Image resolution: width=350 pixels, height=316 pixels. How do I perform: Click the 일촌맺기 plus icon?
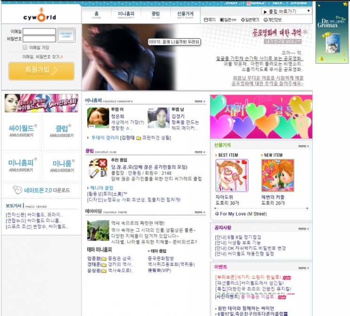(x=243, y=20)
